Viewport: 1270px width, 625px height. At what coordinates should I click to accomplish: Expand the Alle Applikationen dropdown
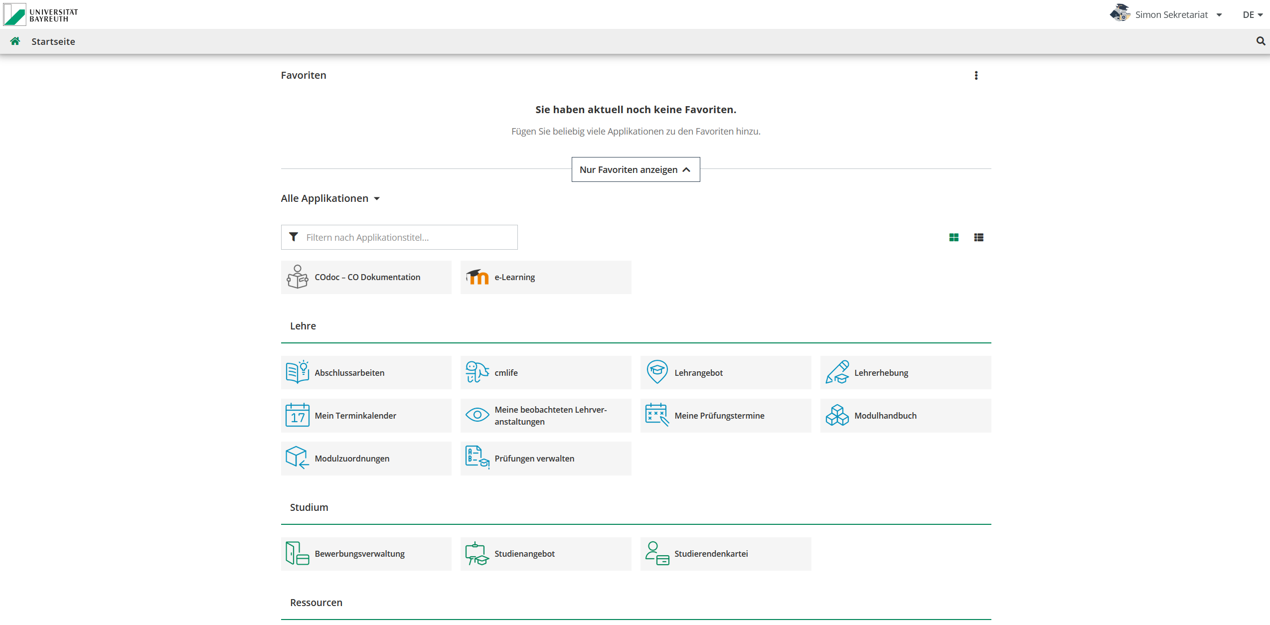[x=330, y=198]
